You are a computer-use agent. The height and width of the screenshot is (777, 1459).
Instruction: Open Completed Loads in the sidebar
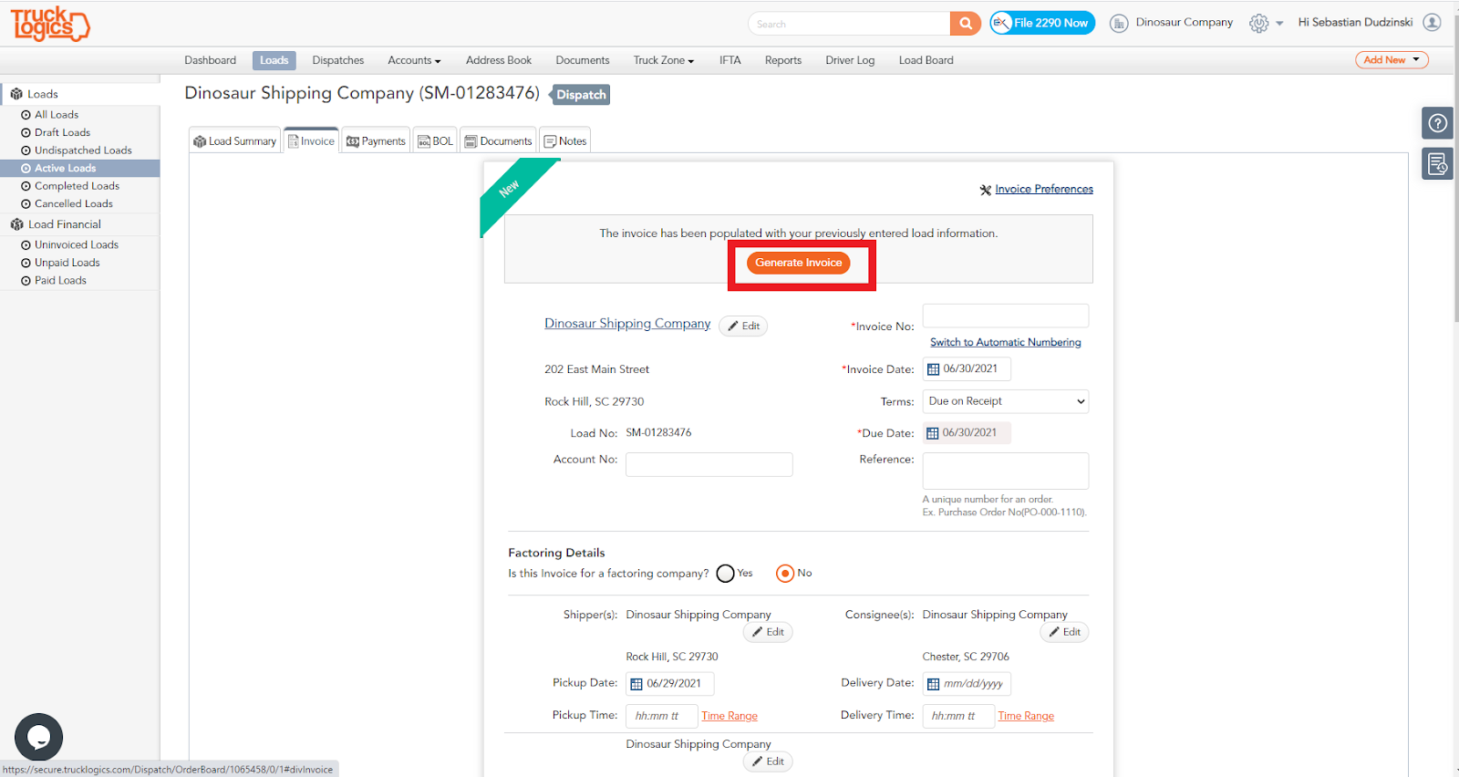click(77, 186)
